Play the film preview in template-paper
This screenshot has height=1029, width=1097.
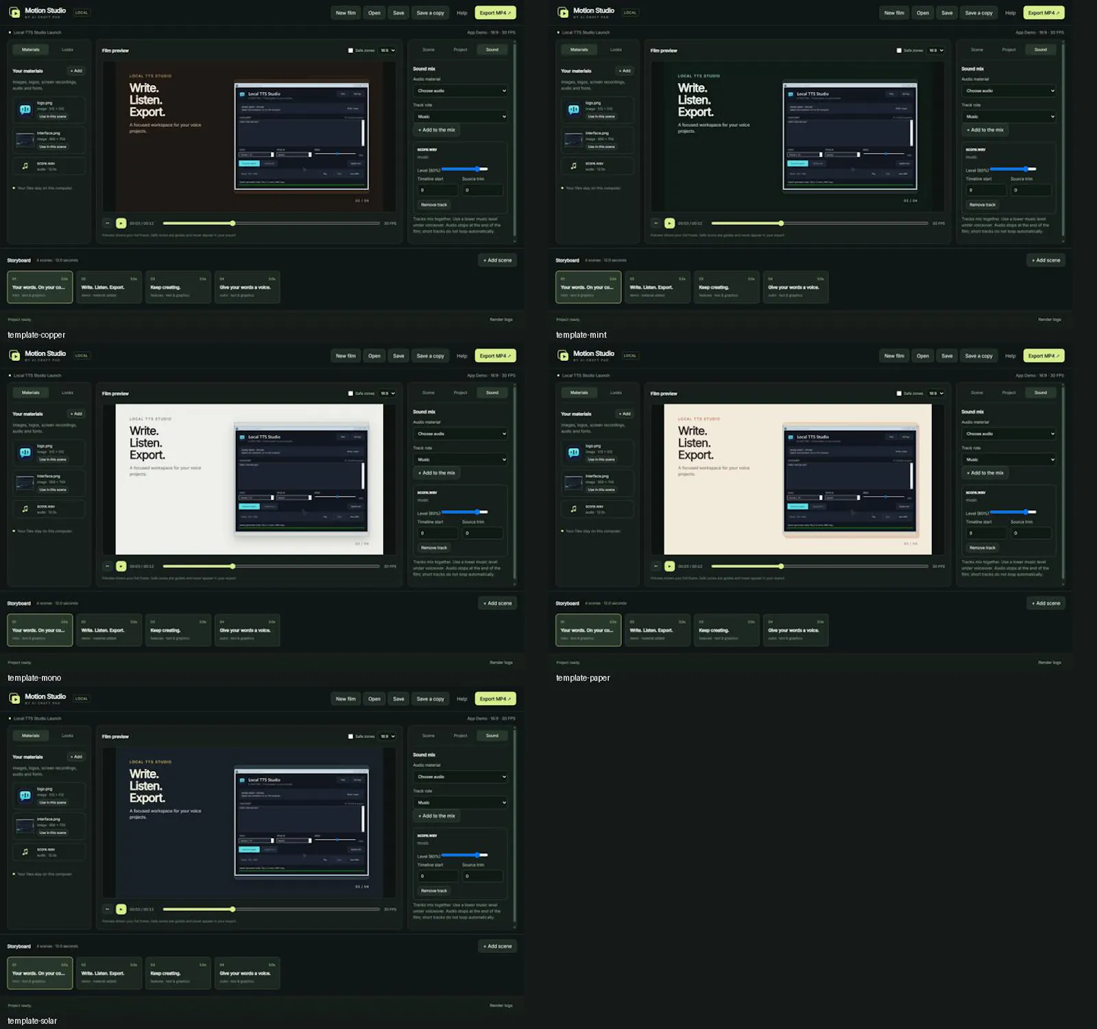coord(669,566)
